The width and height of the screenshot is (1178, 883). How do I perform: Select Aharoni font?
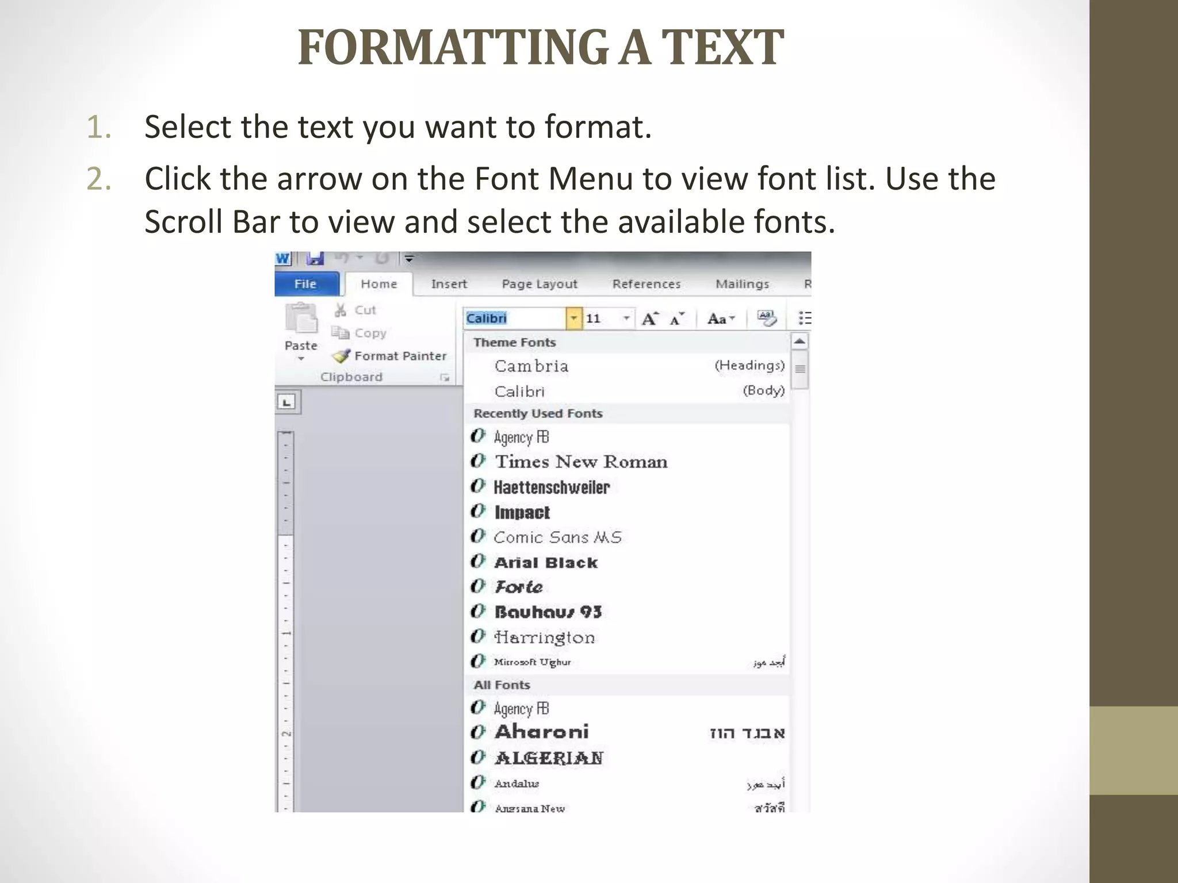pos(627,732)
